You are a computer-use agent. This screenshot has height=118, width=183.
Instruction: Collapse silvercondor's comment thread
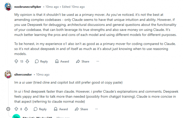tap(8, 109)
